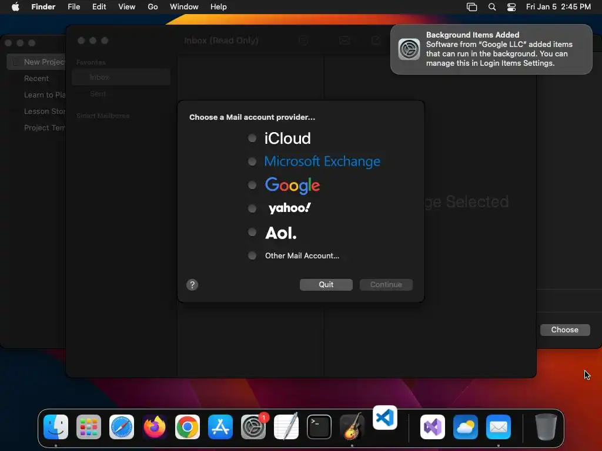Image resolution: width=602 pixels, height=451 pixels.
Task: Select Recent in GarageBand sidebar
Action: (36, 78)
